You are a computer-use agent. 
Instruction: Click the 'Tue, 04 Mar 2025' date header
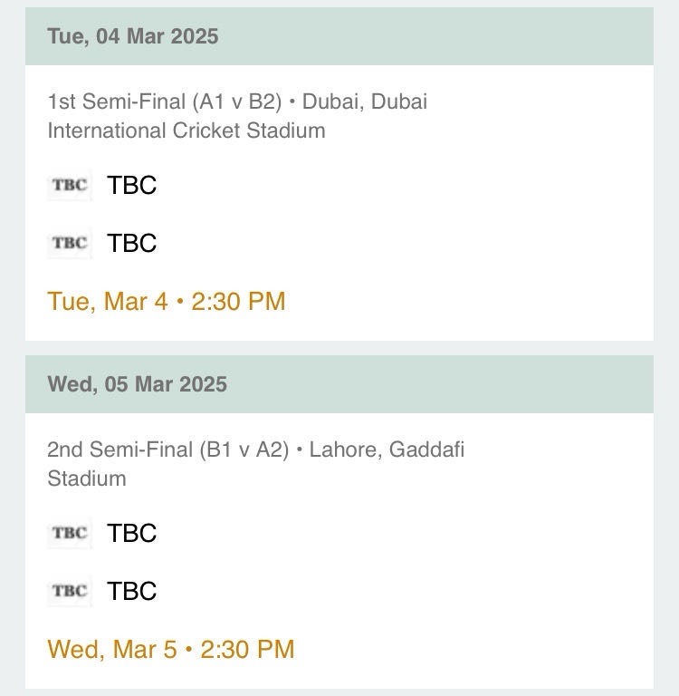133,37
